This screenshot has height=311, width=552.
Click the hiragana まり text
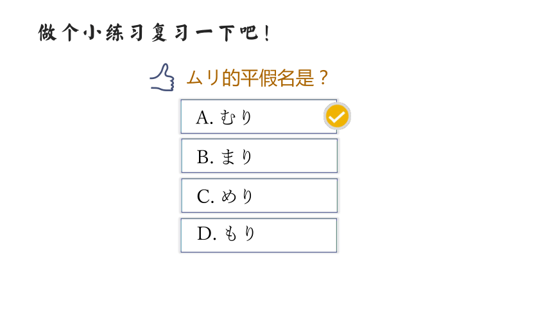[x=236, y=157]
